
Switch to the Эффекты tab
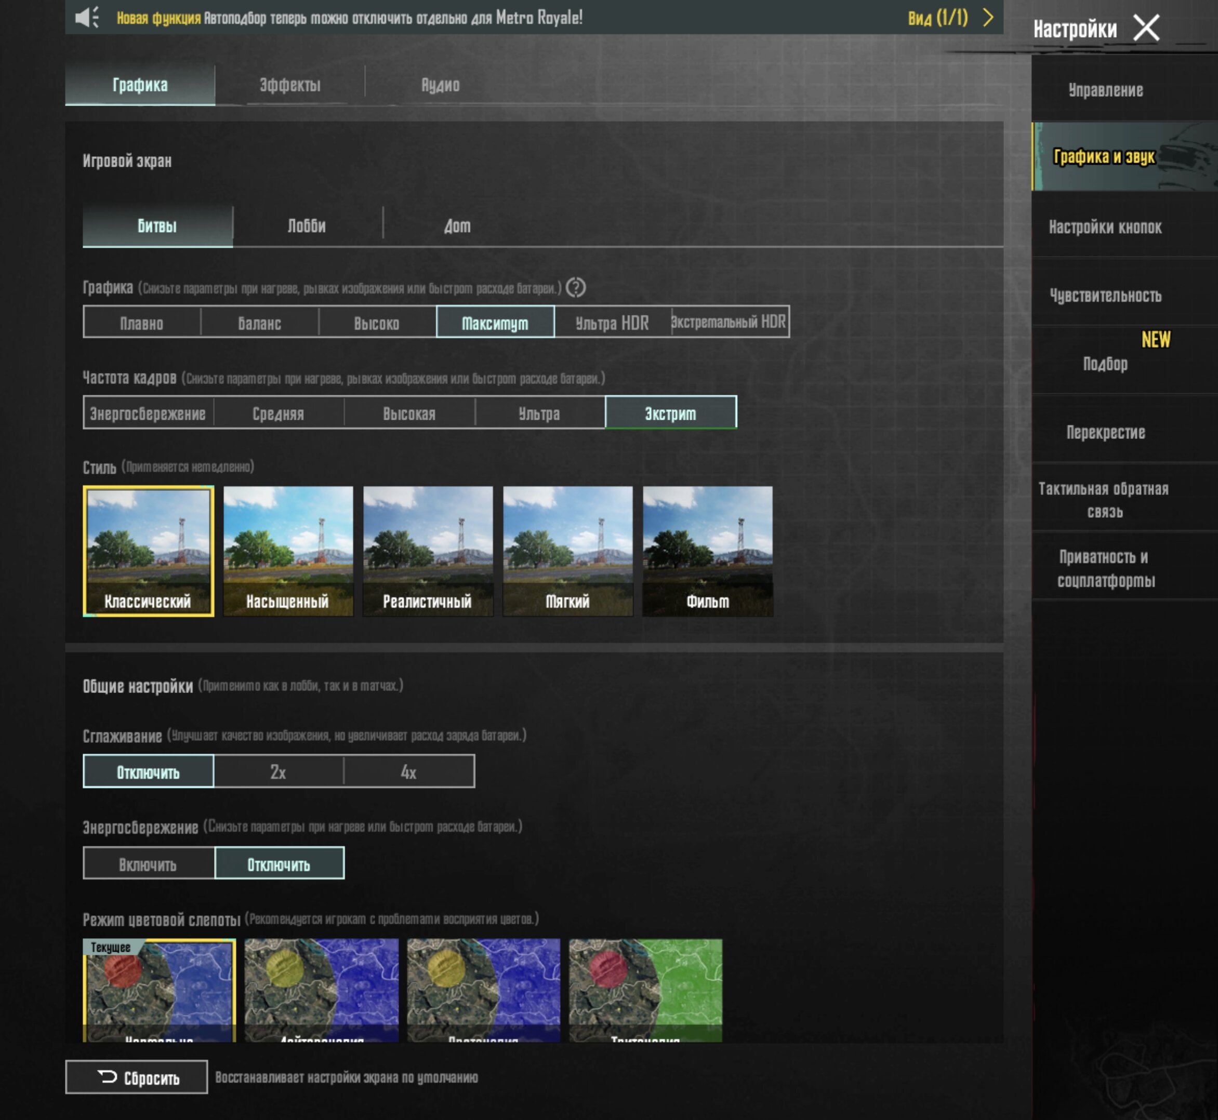click(290, 85)
